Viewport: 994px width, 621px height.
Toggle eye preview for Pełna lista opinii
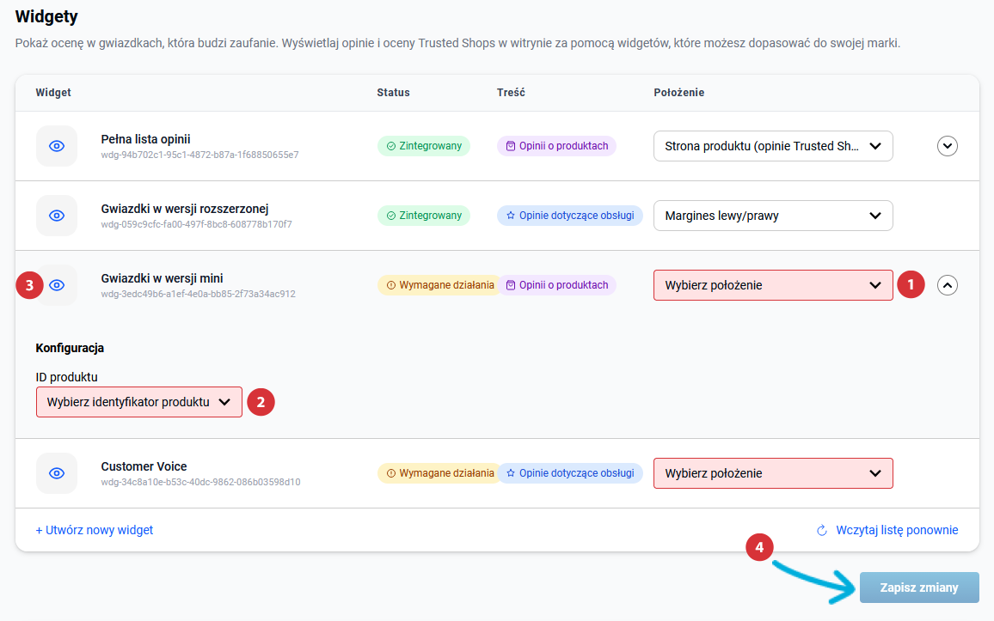57,146
